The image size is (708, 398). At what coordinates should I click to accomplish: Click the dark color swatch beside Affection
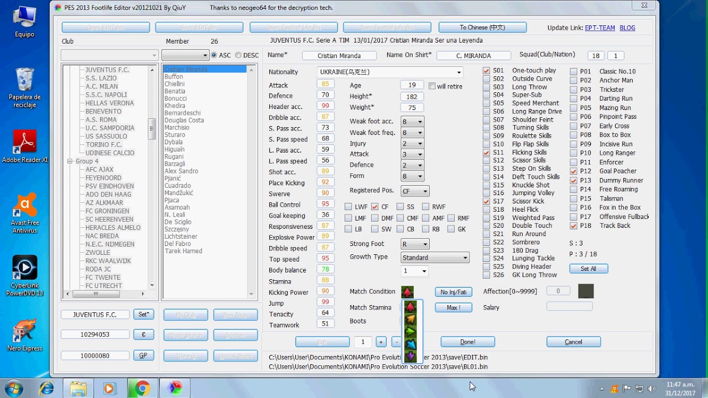pos(586,291)
